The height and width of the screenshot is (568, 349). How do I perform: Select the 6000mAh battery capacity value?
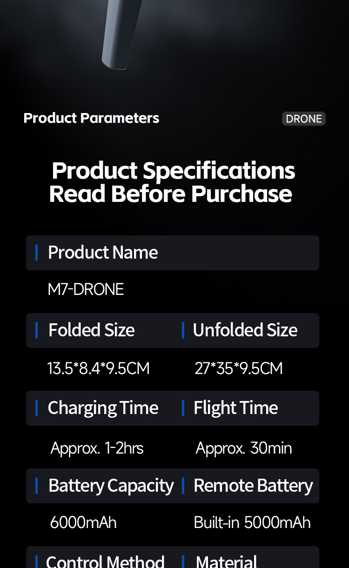point(83,522)
